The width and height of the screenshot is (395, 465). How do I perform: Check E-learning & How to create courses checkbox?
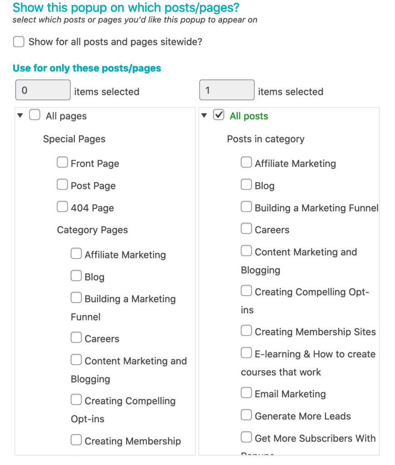246,353
